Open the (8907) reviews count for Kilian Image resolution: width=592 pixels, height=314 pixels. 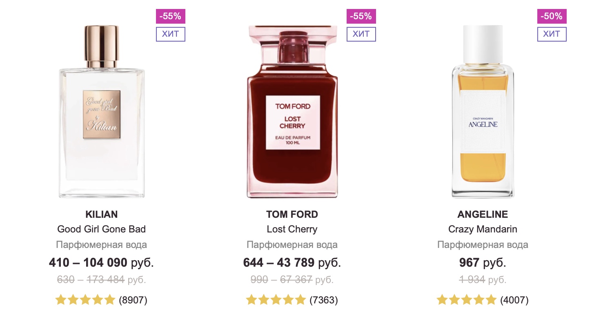tap(133, 301)
